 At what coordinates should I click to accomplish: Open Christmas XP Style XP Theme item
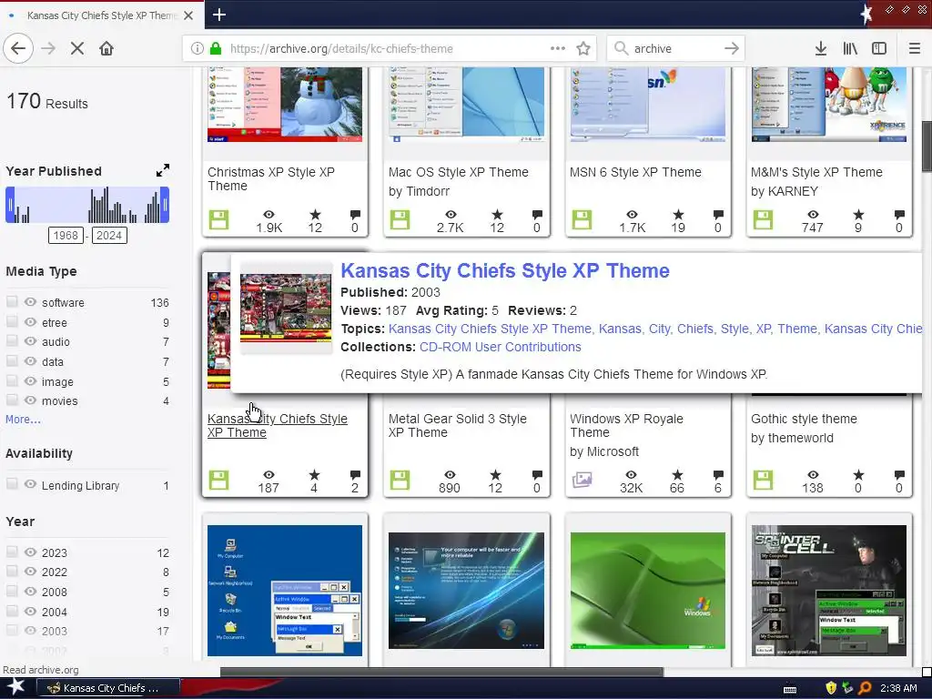[x=271, y=179]
